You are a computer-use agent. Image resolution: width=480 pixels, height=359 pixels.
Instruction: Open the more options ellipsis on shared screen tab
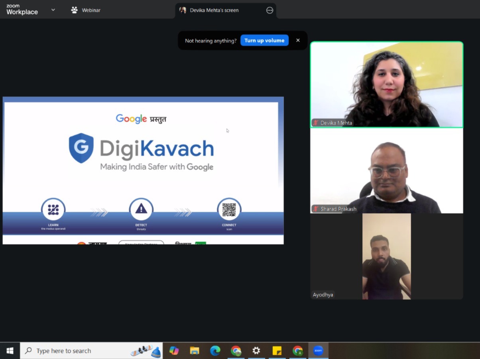coord(270,10)
